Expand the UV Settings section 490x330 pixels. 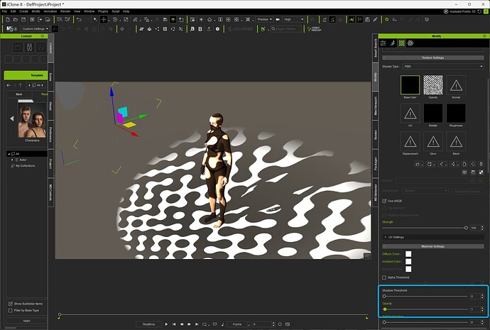pos(432,237)
